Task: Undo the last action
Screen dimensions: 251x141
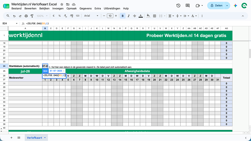Action: coord(14,16)
